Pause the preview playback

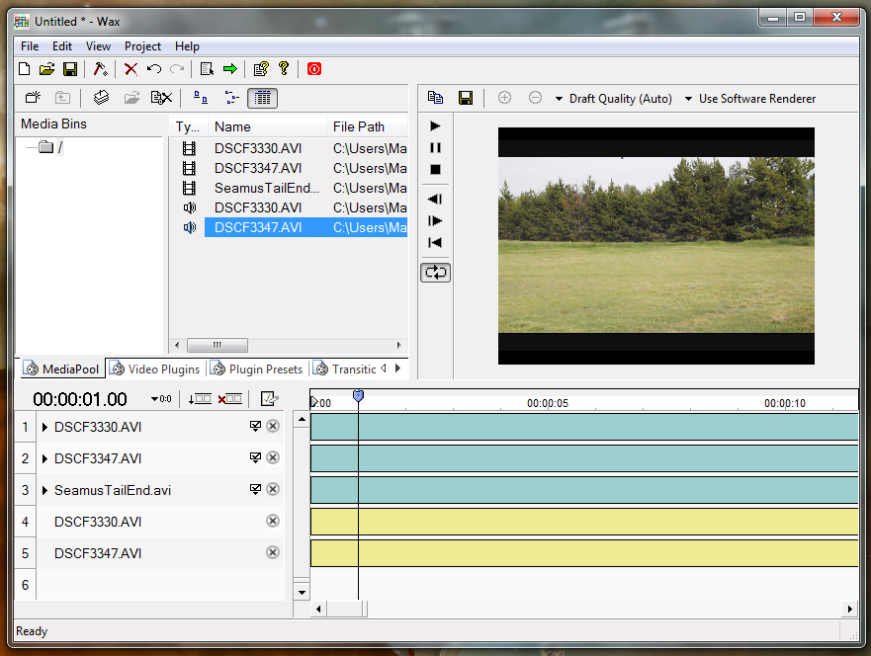(x=435, y=147)
